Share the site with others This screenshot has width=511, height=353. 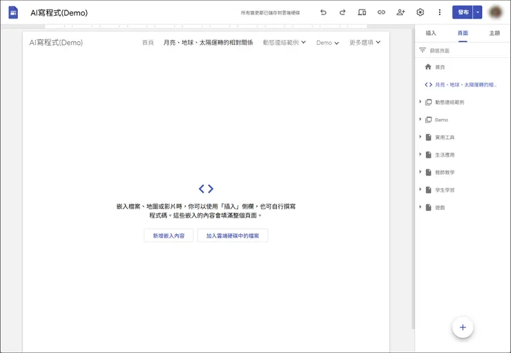click(401, 12)
